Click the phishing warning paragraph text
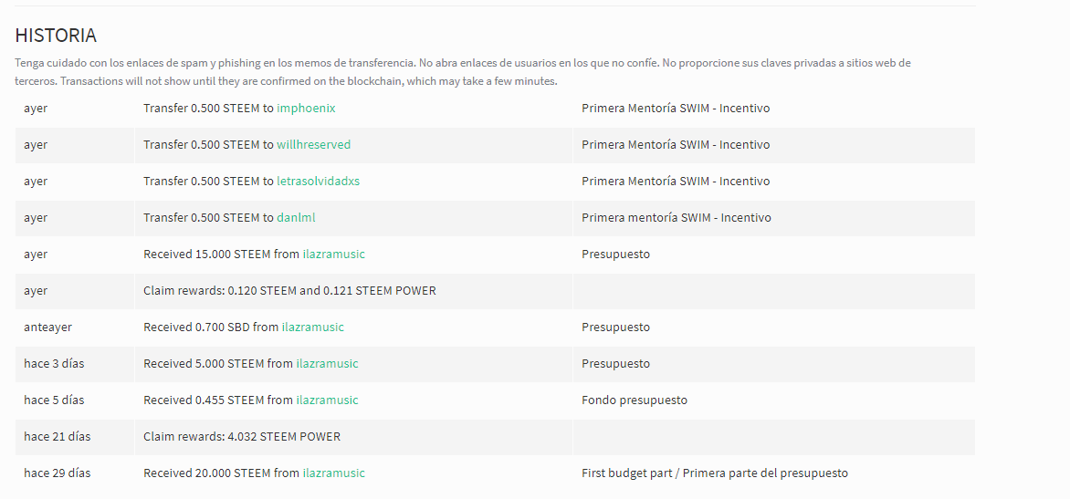Screen dimensions: 1070x499 pyautogui.click(x=463, y=72)
